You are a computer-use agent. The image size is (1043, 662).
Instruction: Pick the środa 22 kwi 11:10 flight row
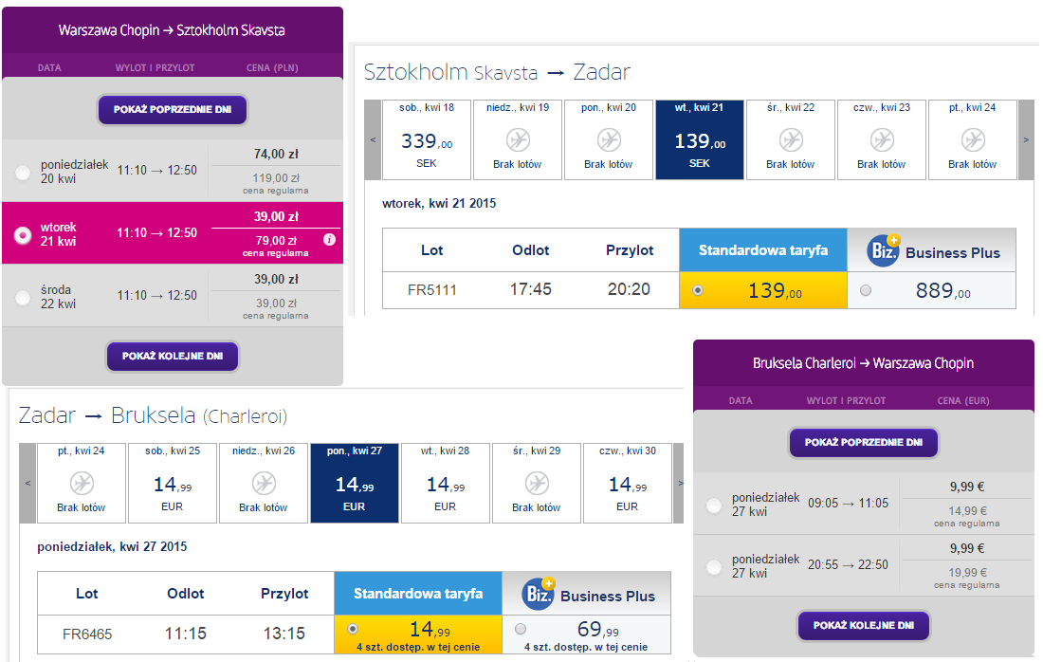click(x=173, y=295)
